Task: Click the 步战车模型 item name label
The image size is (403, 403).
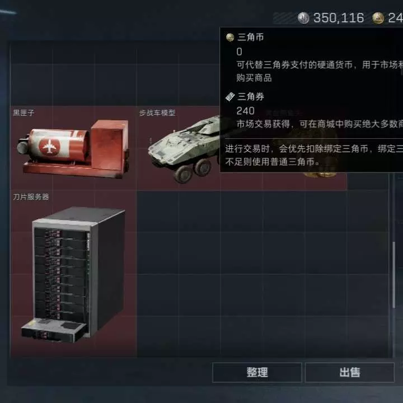Action: [157, 113]
